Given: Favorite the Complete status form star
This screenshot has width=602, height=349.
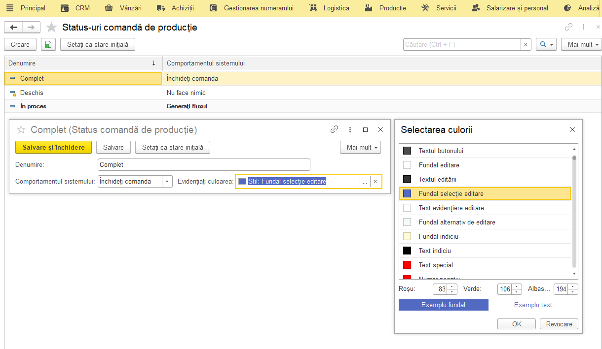Looking at the screenshot, I should pos(21,129).
